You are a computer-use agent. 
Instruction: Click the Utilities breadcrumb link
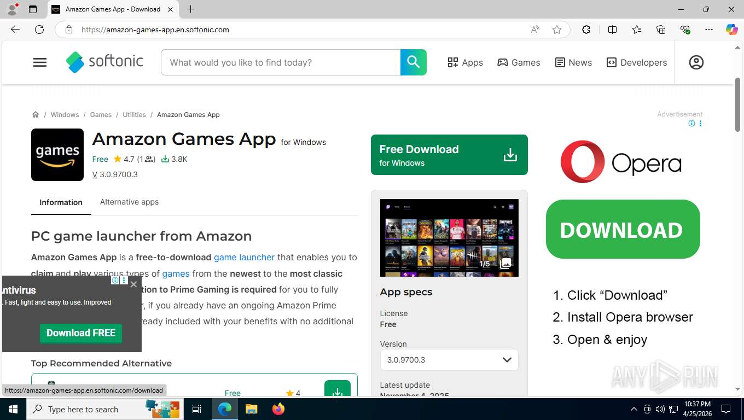(134, 114)
